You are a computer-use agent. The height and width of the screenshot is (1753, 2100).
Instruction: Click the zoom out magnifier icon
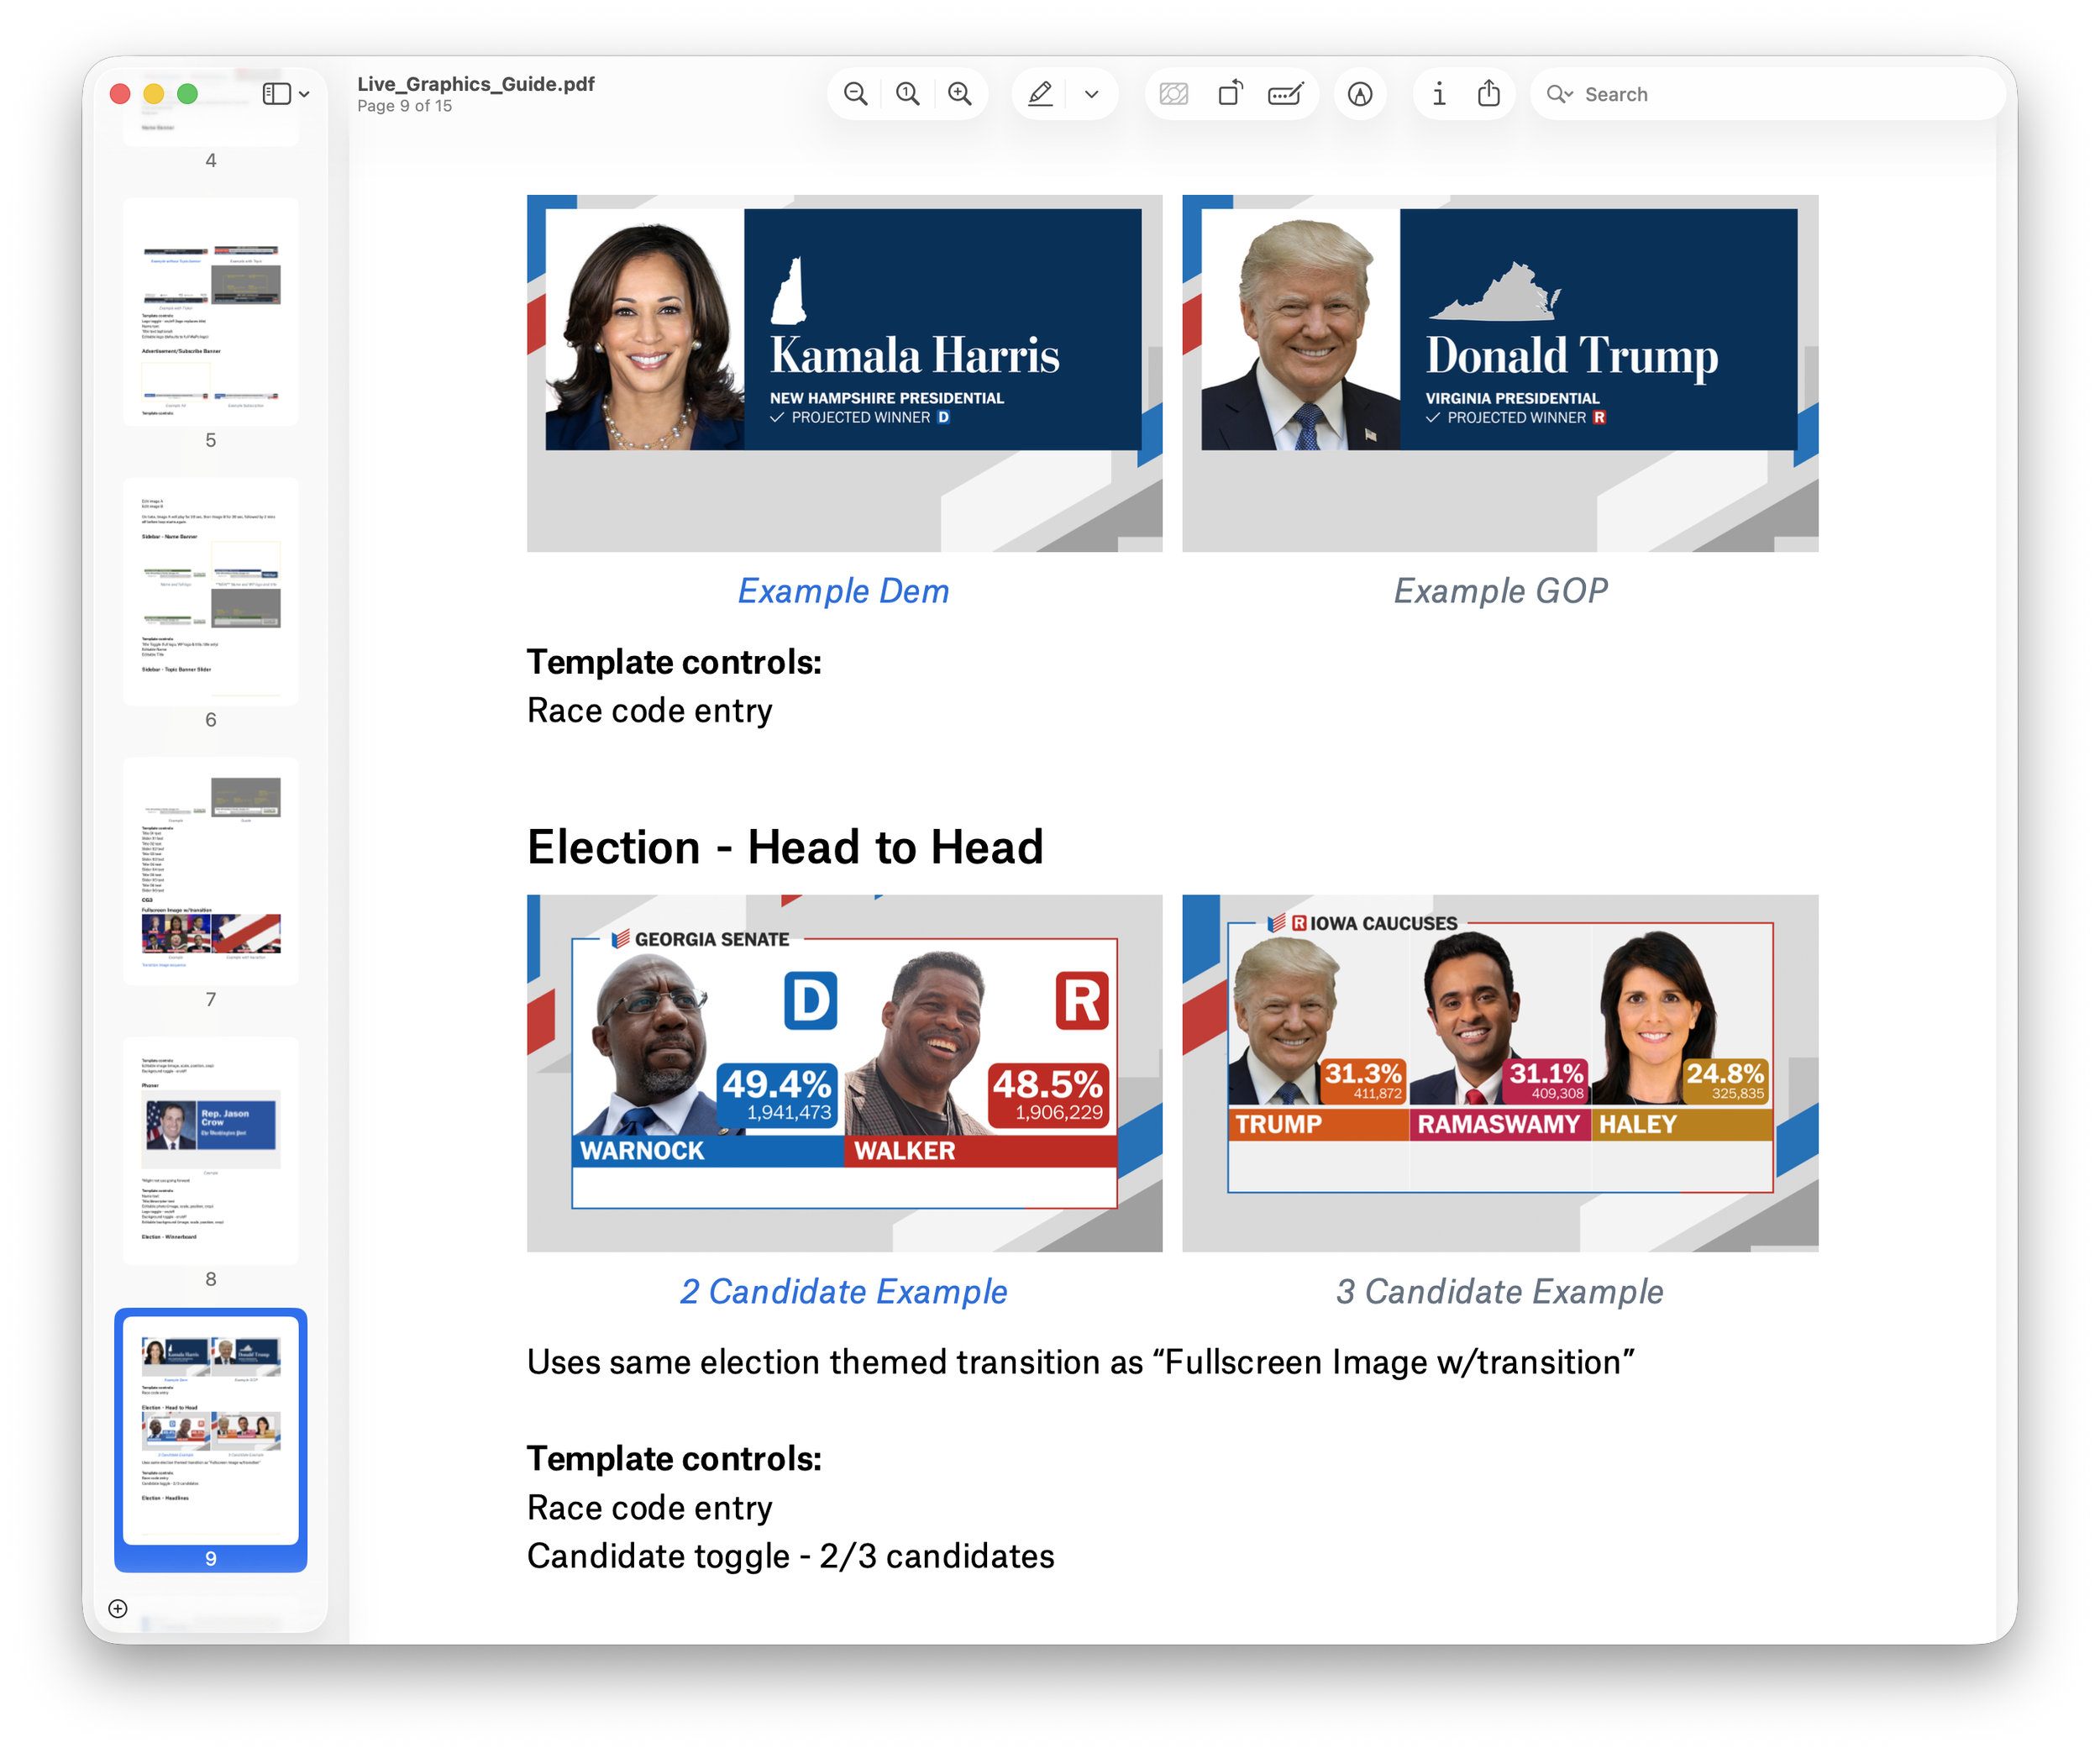(x=855, y=94)
